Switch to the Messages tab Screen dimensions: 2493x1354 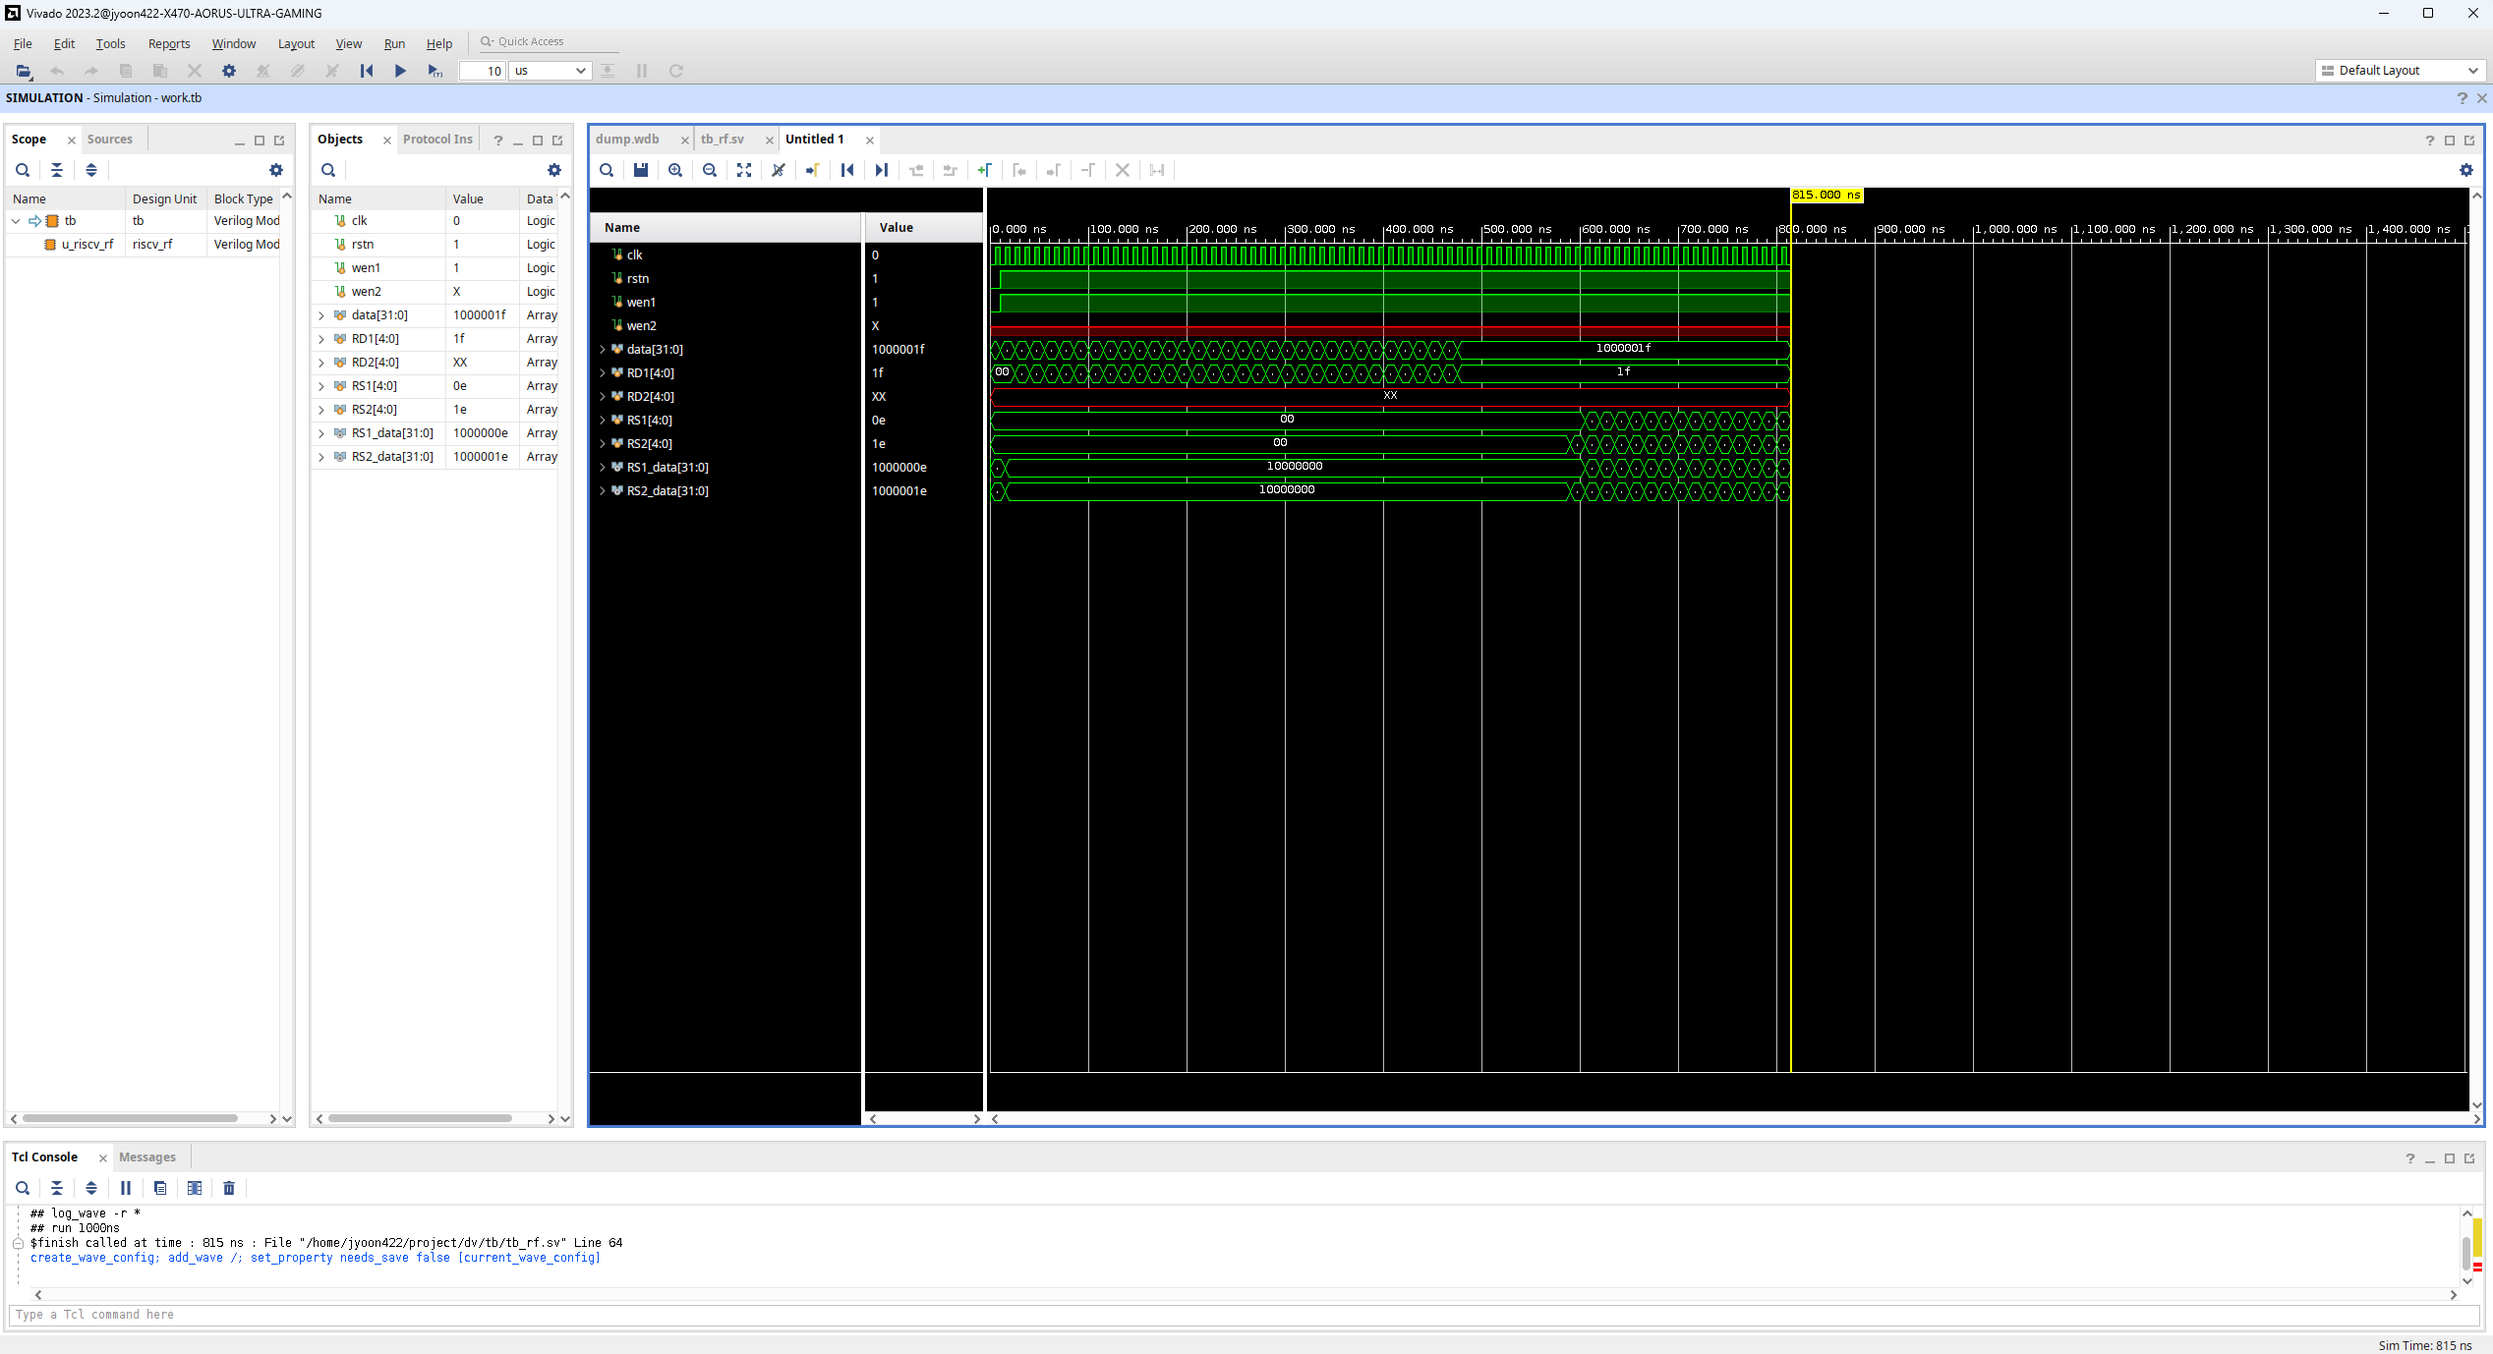pyautogui.click(x=147, y=1157)
